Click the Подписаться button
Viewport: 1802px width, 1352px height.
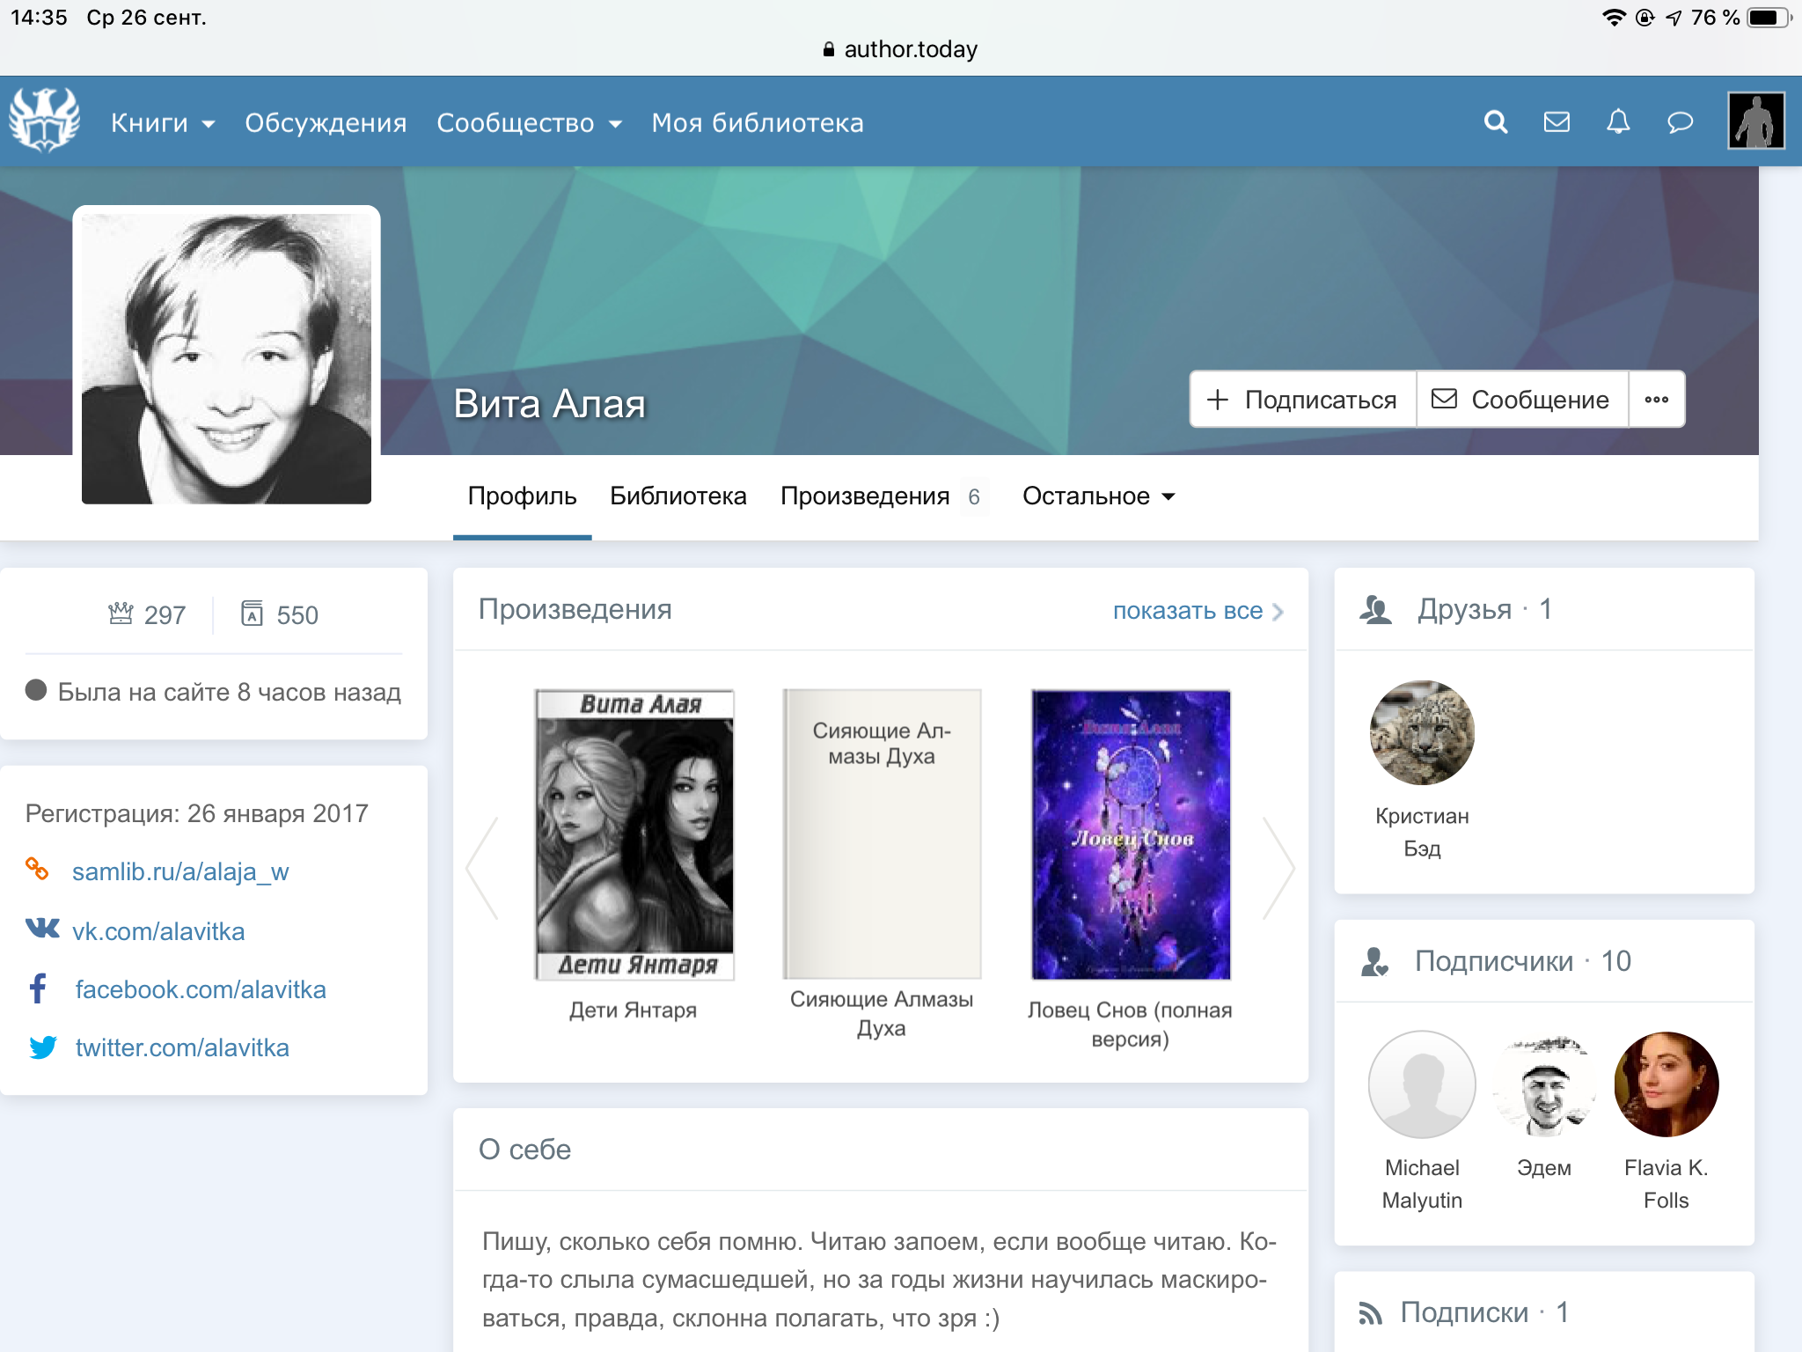pos(1303,400)
